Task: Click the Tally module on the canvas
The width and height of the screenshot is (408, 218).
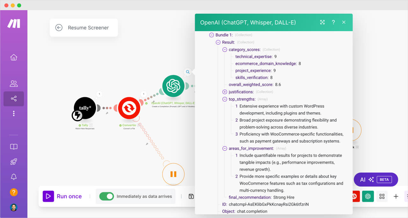Action: (x=85, y=108)
